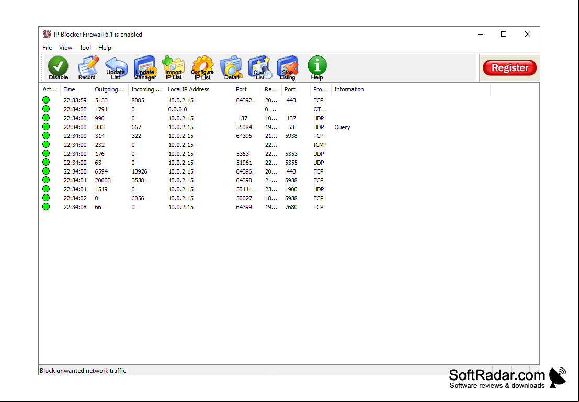The width and height of the screenshot is (579, 402).
Task: Select the green dot for outgoing 314 row
Action: 46,135
